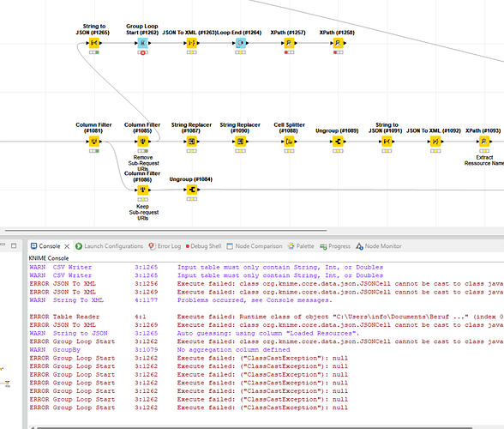Viewport: 504px width, 429px height.
Task: Click the 'ERROR Table Reader' console line
Action: [267, 317]
